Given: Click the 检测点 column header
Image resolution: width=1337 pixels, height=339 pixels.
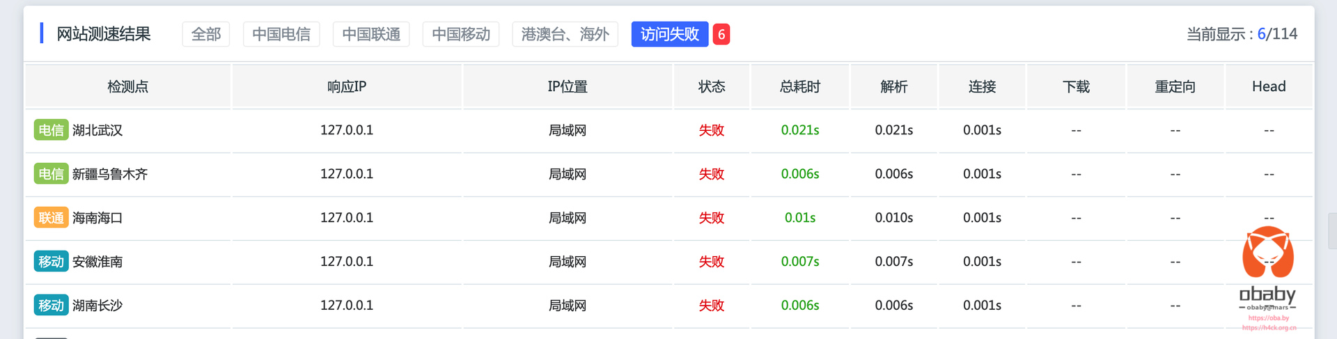Looking at the screenshot, I should [x=127, y=86].
